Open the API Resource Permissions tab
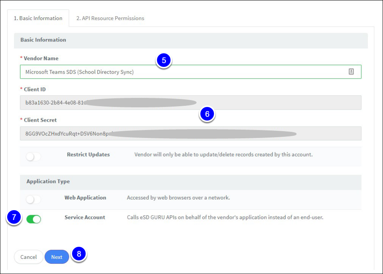 click(110, 18)
